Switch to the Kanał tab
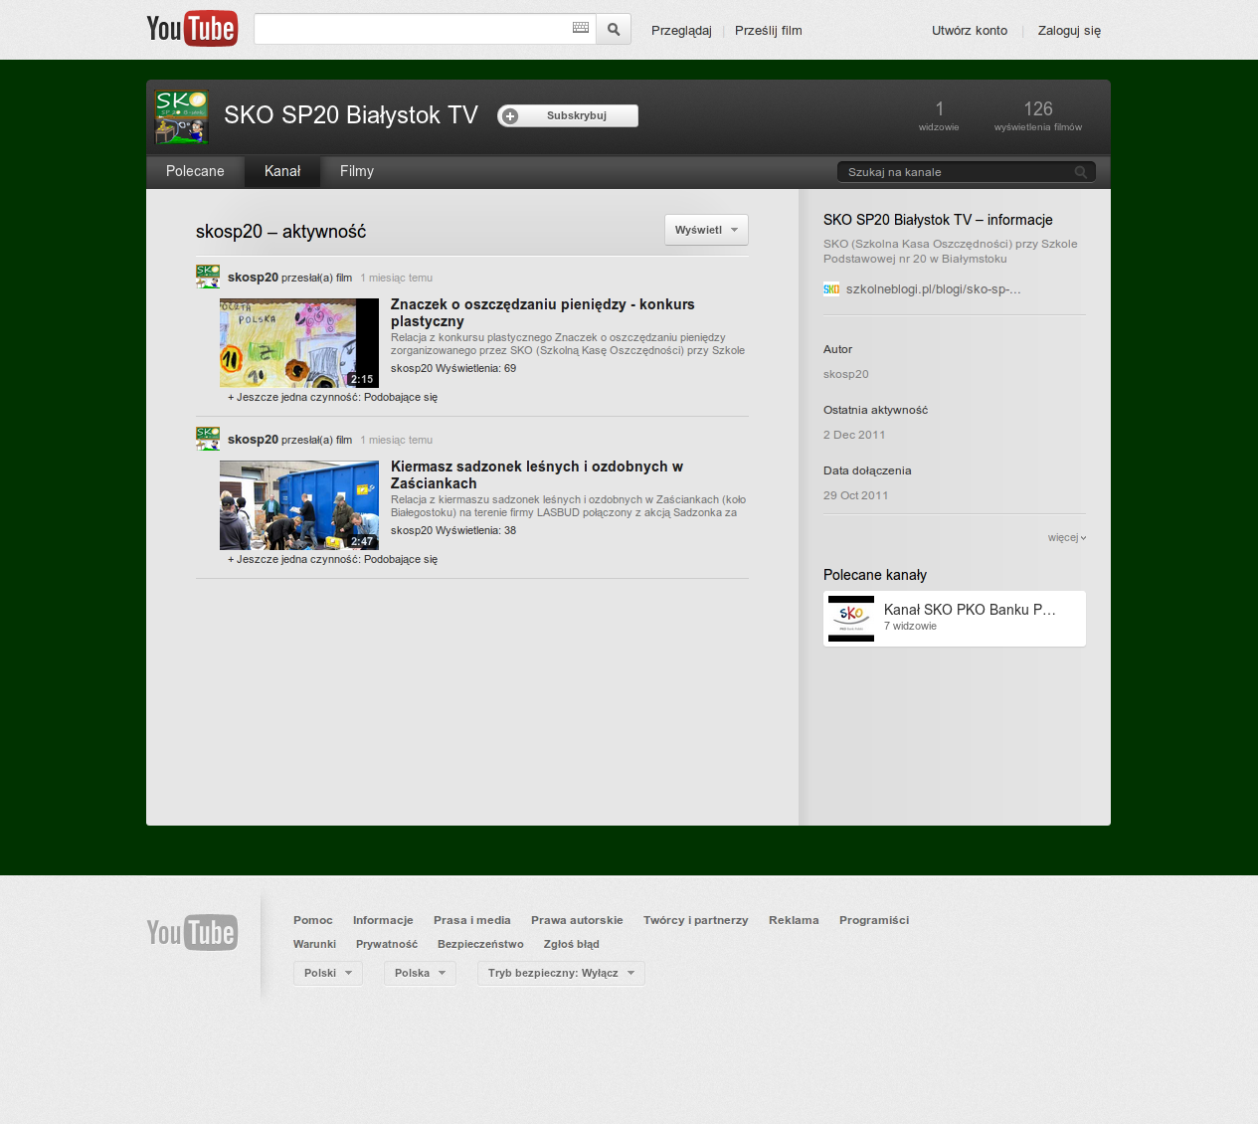The height and width of the screenshot is (1124, 1258). (282, 171)
